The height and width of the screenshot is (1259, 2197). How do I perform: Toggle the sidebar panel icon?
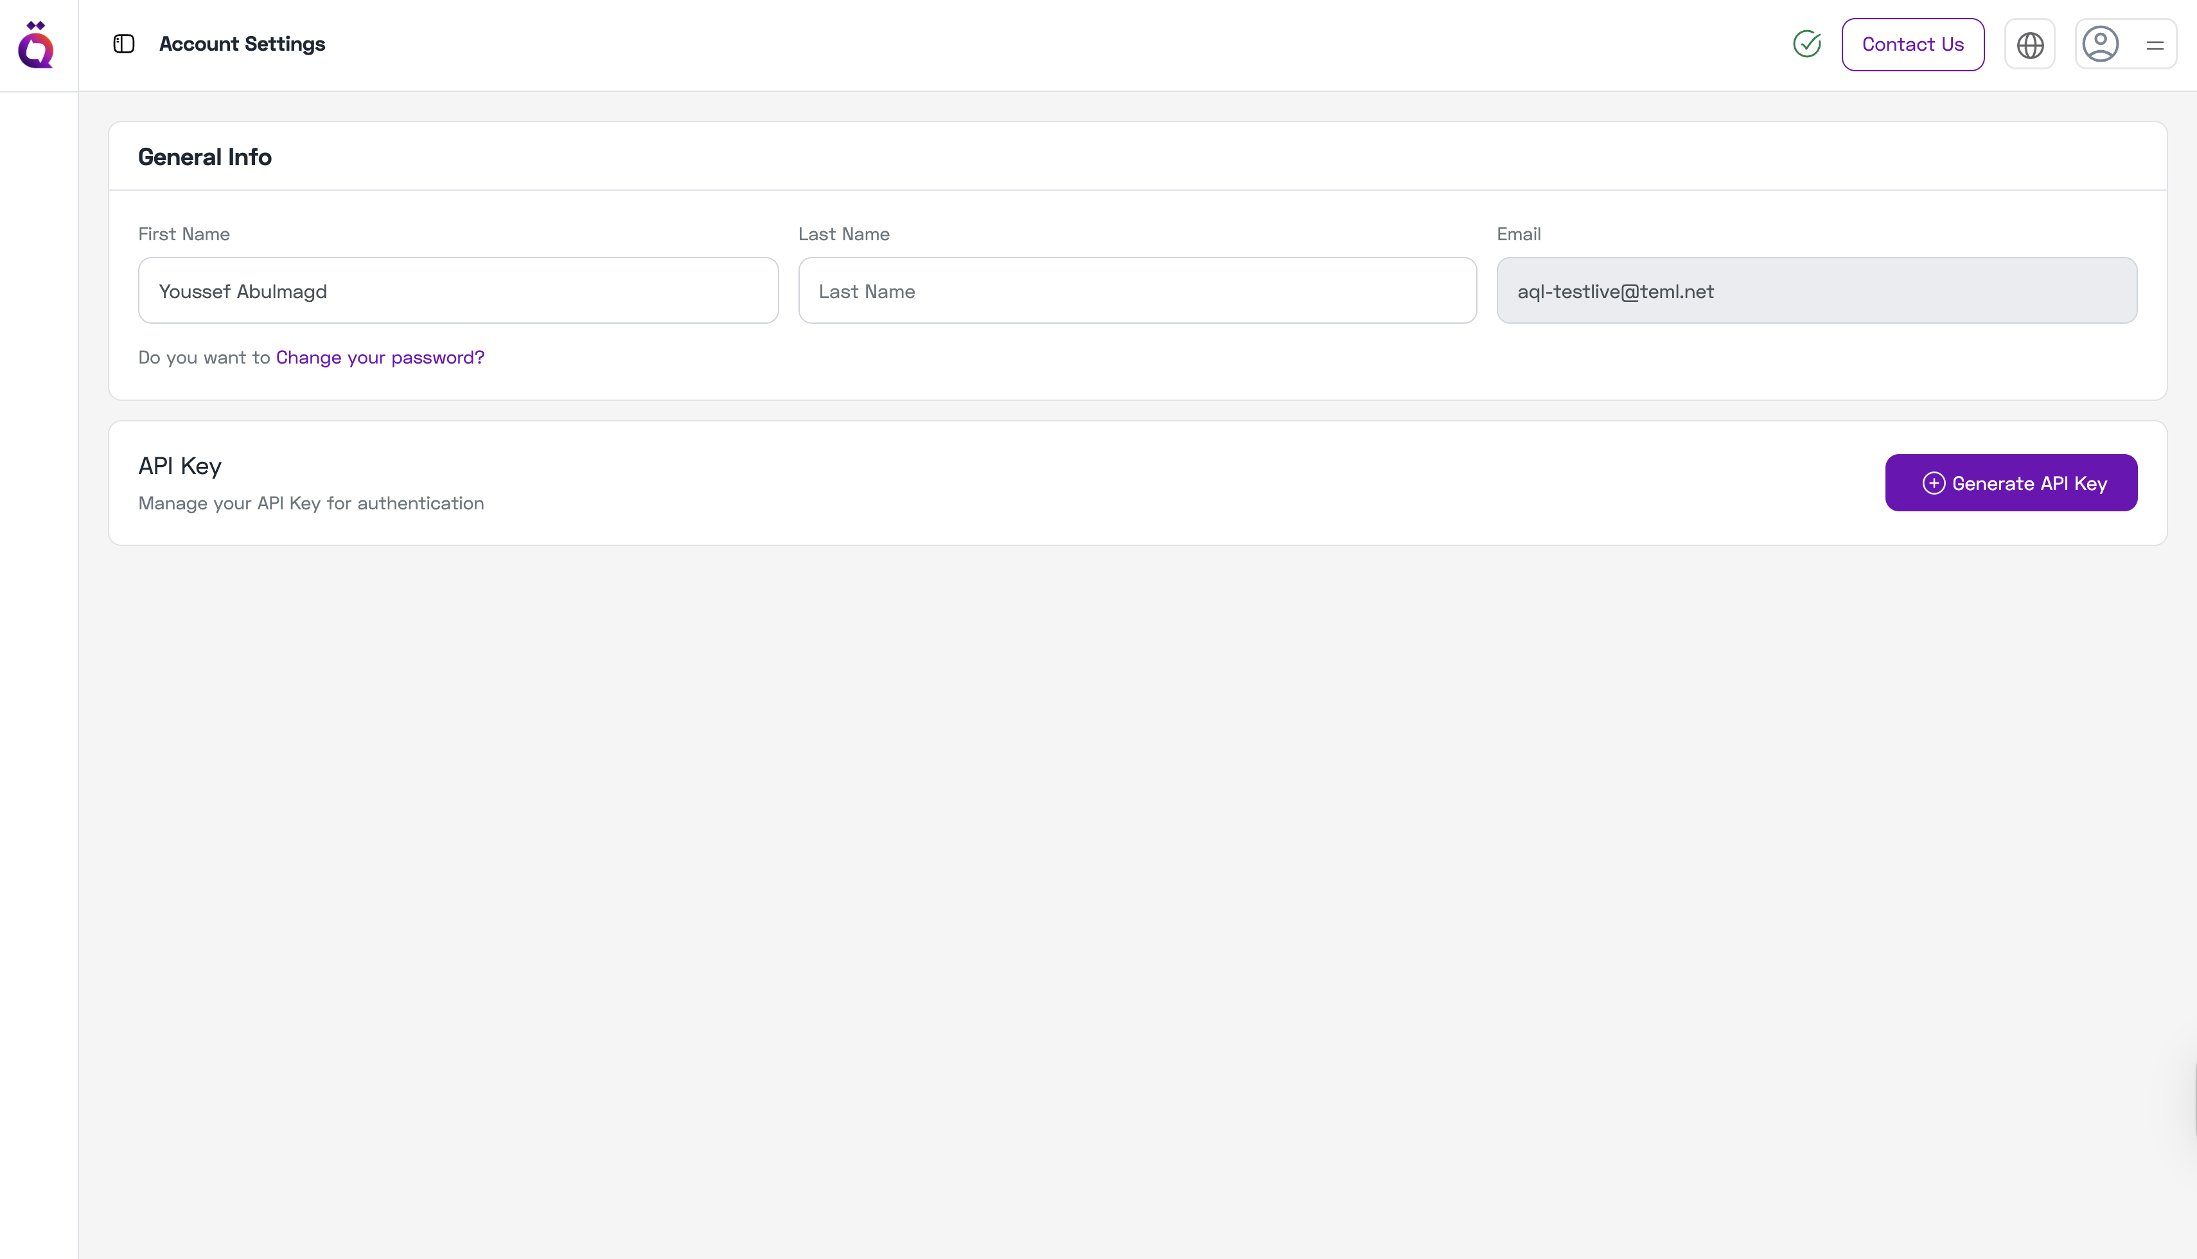tap(123, 43)
